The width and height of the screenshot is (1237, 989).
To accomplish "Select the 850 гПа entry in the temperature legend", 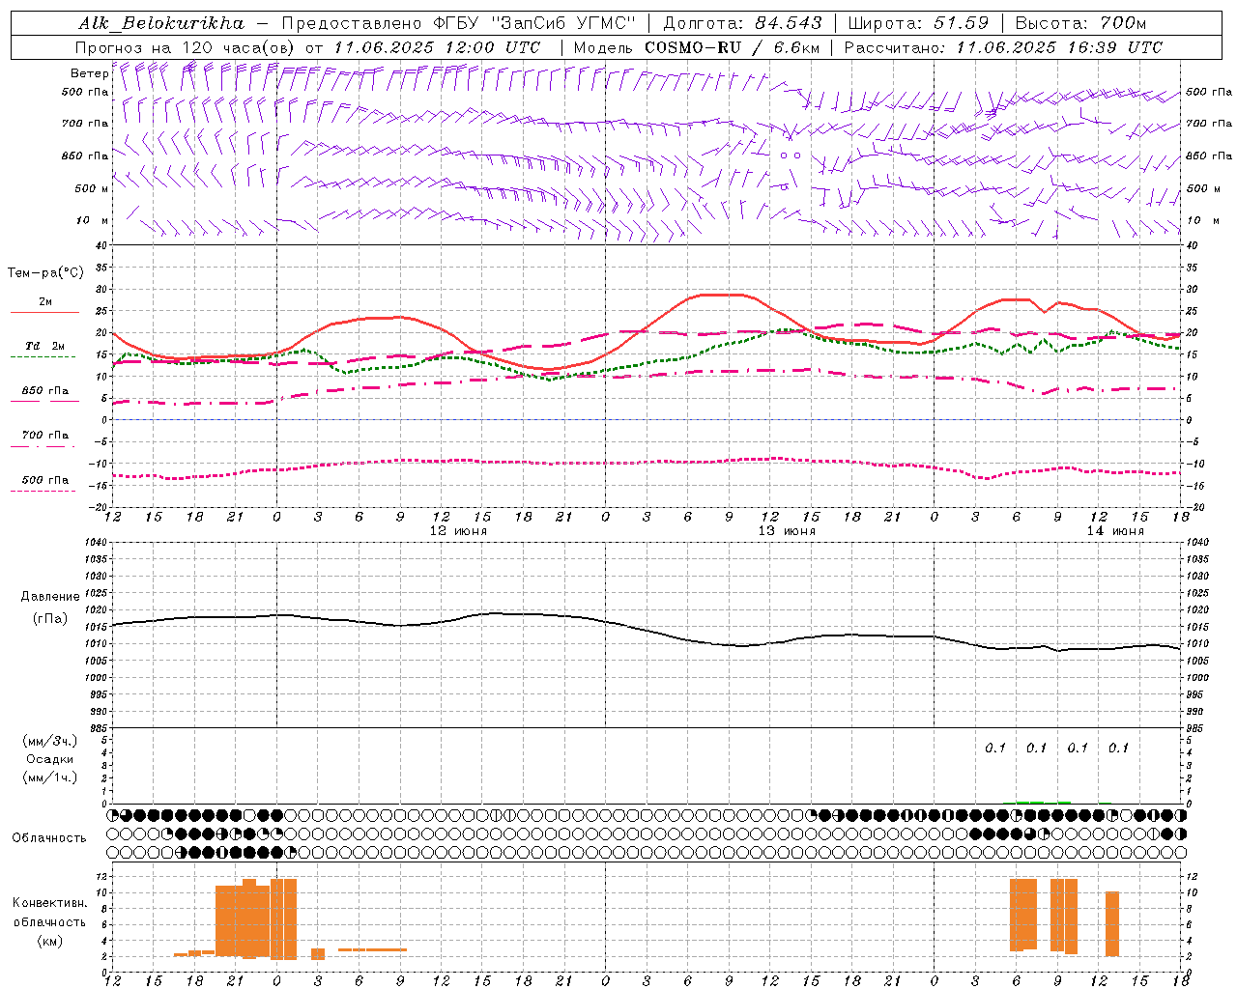I will tap(45, 391).
